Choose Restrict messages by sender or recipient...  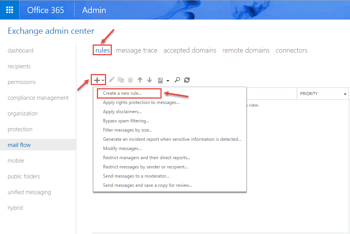click(x=145, y=167)
